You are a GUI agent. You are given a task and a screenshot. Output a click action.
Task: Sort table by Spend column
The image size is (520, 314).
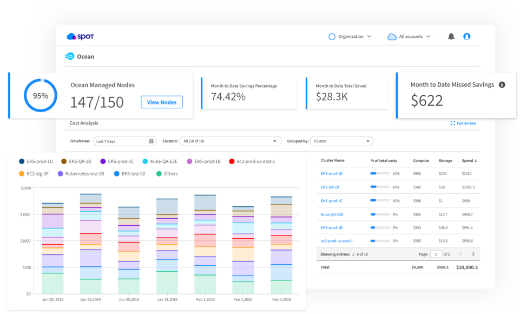click(x=469, y=161)
